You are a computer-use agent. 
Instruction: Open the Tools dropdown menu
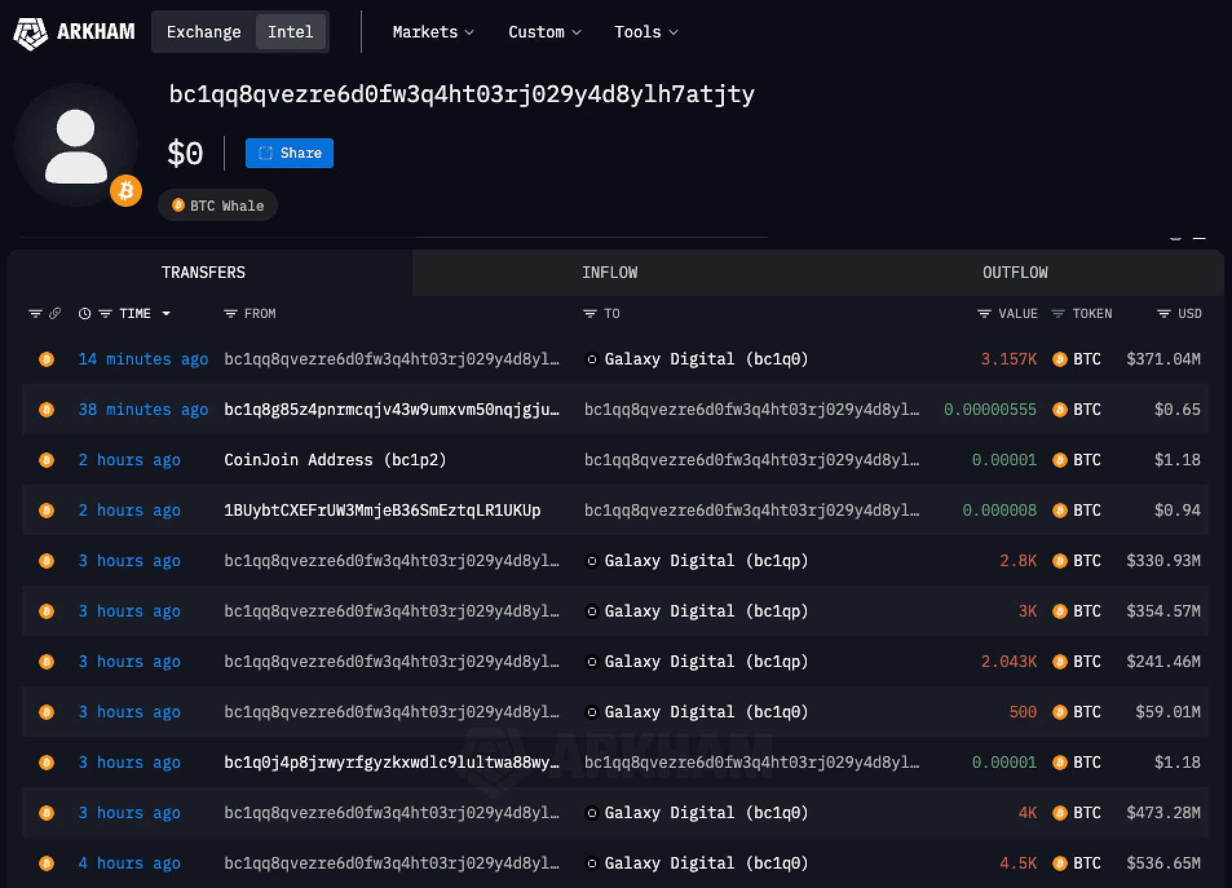click(x=646, y=32)
